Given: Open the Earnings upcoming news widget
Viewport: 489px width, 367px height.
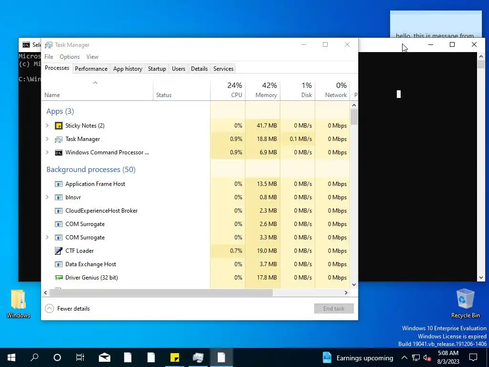Looking at the screenshot, I should tap(358, 357).
